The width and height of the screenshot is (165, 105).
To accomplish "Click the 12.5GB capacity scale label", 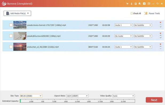I will tap(77, 102).
